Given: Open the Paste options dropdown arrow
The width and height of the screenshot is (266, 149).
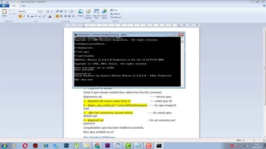Looking at the screenshot, I should 4,17.
